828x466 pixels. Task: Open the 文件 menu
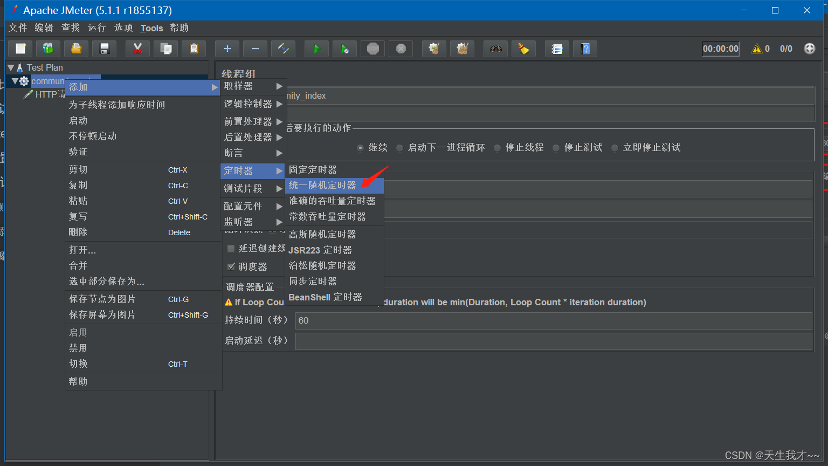(18, 28)
